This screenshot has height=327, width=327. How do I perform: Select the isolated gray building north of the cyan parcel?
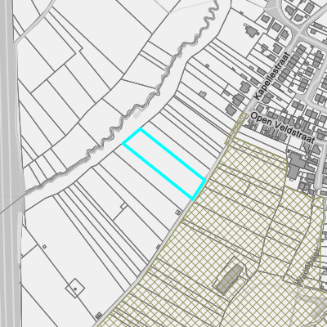(202, 95)
